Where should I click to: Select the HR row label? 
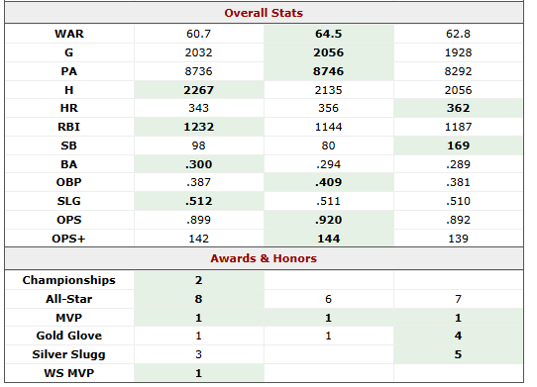[69, 108]
